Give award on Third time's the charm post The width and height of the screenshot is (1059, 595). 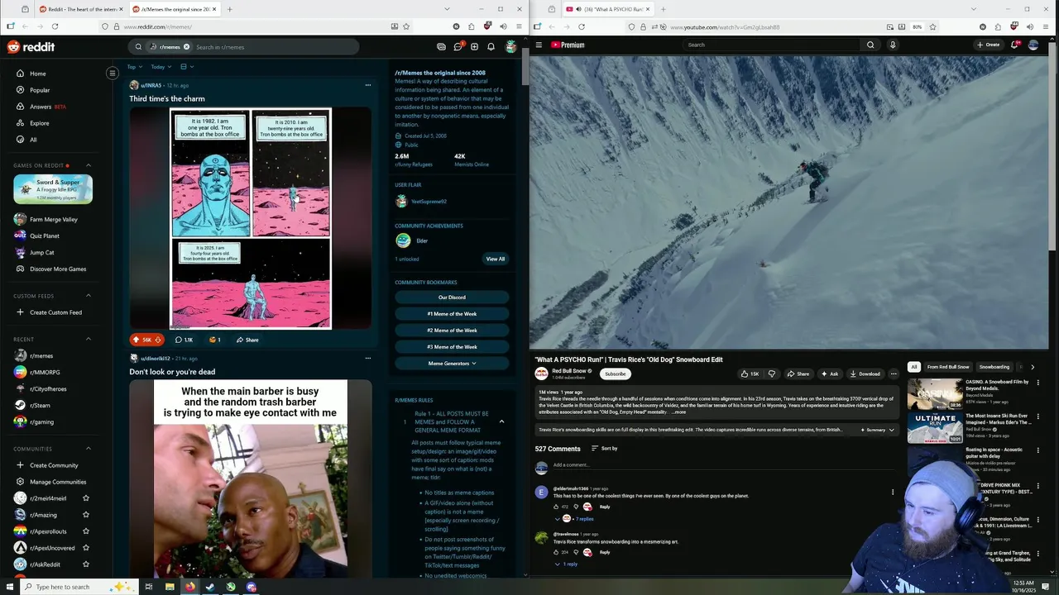click(215, 340)
